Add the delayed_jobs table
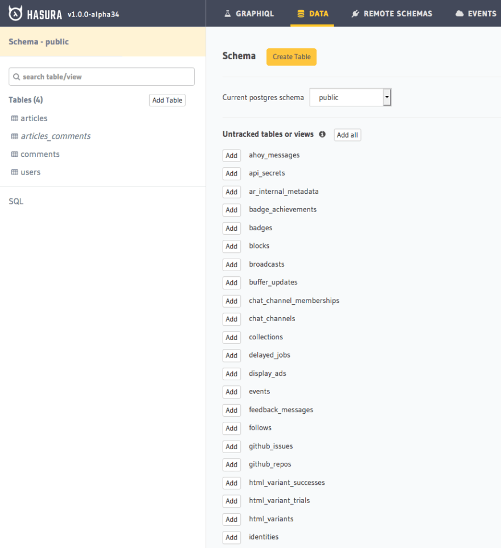 click(x=231, y=355)
